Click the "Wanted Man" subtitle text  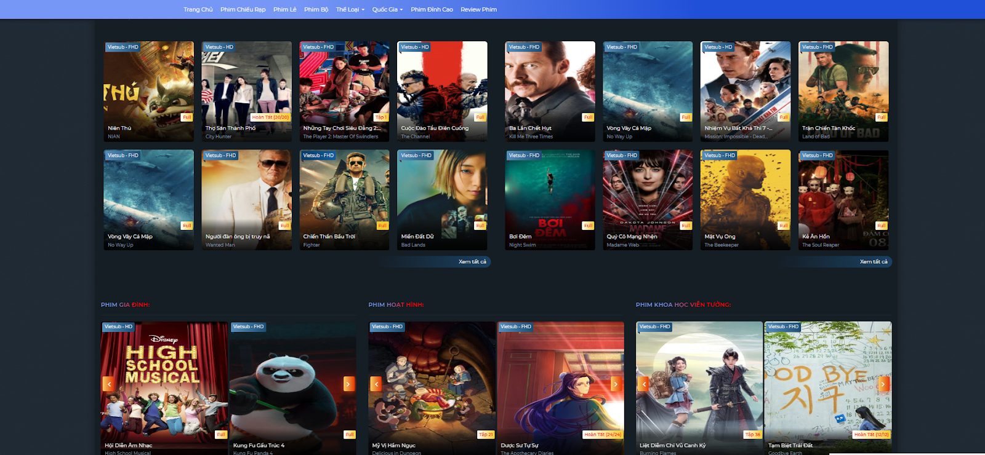click(220, 245)
